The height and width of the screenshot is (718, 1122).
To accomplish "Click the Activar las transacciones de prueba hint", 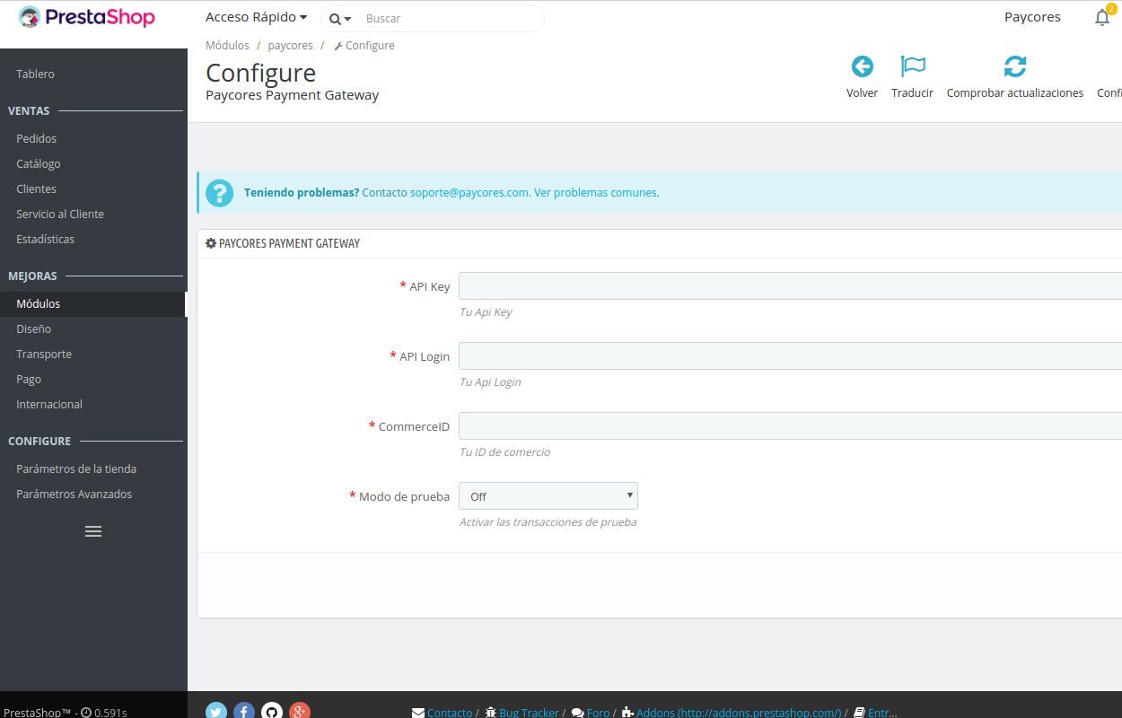I will [x=548, y=522].
